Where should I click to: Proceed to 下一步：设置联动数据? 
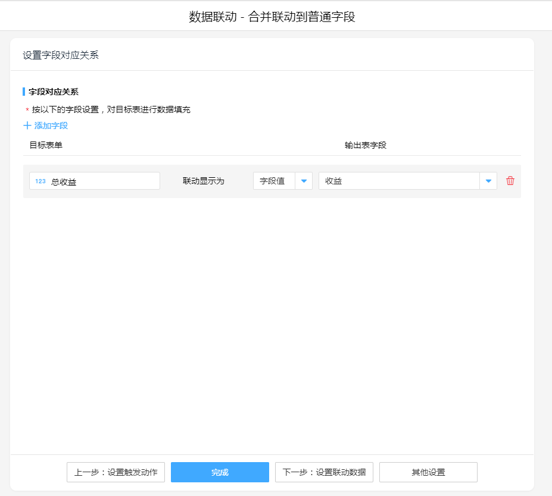pos(324,472)
